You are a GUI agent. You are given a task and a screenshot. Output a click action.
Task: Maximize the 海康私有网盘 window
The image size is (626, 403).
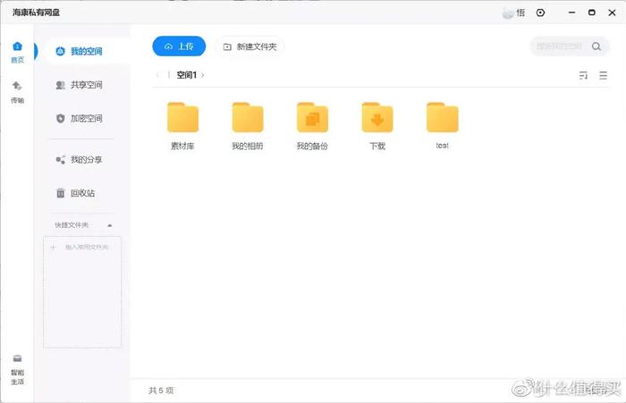(x=592, y=13)
